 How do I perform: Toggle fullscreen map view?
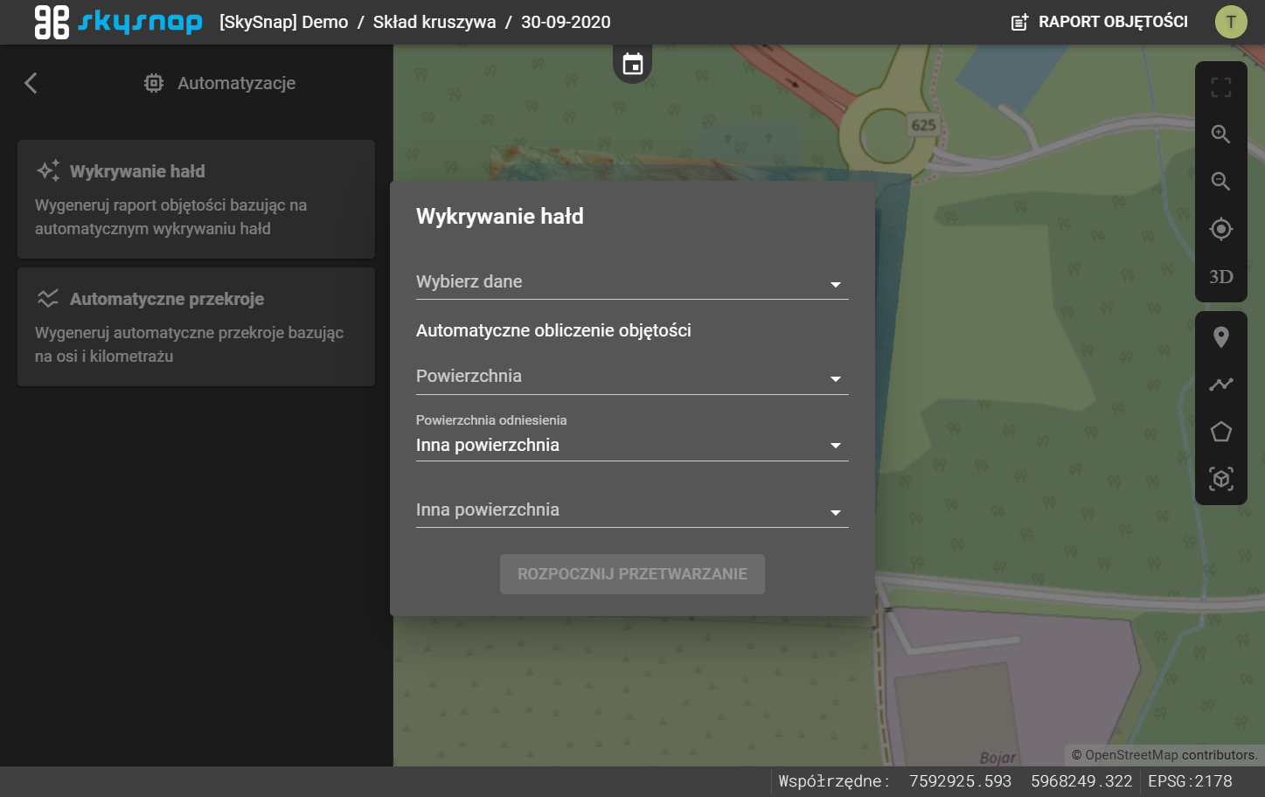click(1221, 87)
